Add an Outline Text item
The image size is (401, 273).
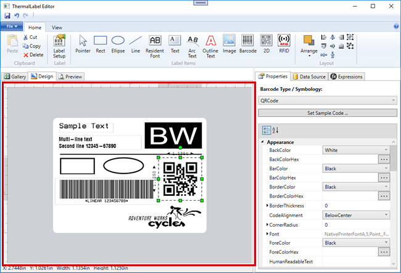click(211, 44)
